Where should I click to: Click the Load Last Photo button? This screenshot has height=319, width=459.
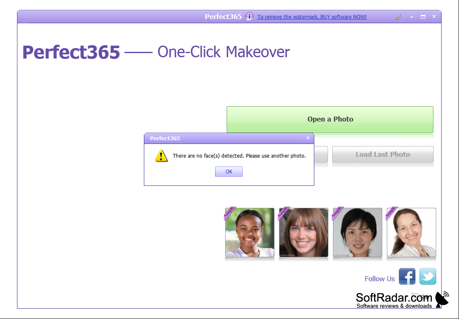point(383,154)
